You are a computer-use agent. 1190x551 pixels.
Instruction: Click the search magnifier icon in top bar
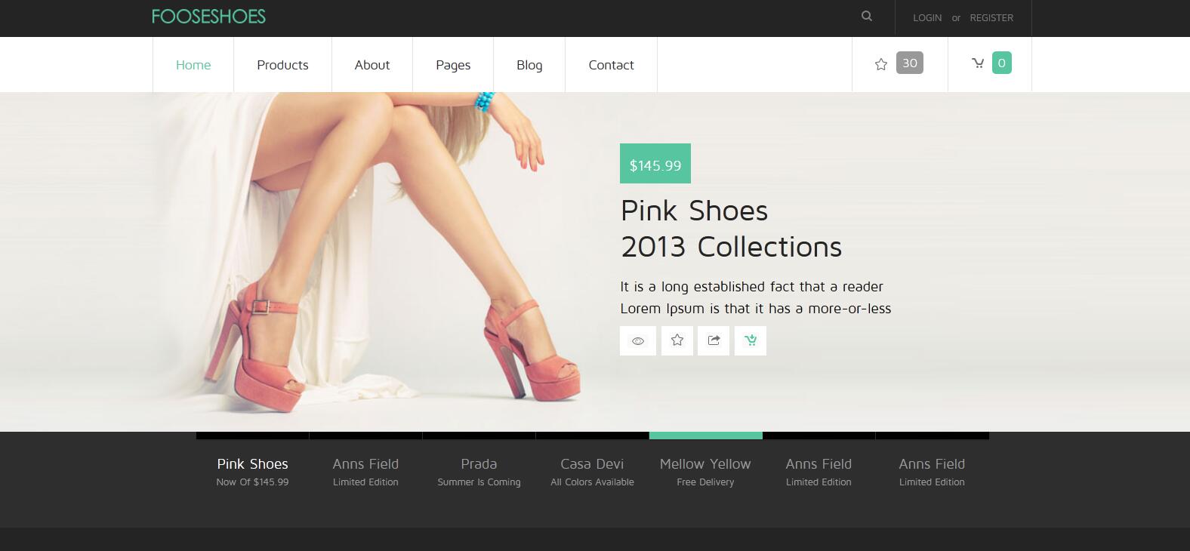(x=867, y=16)
